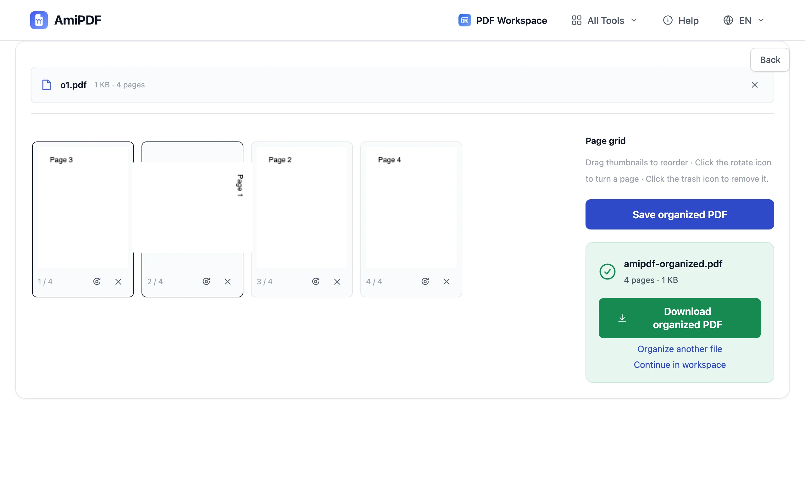Select the rotated Page 1 thumbnail
Viewport: 805px width, 503px height.
[x=192, y=207]
